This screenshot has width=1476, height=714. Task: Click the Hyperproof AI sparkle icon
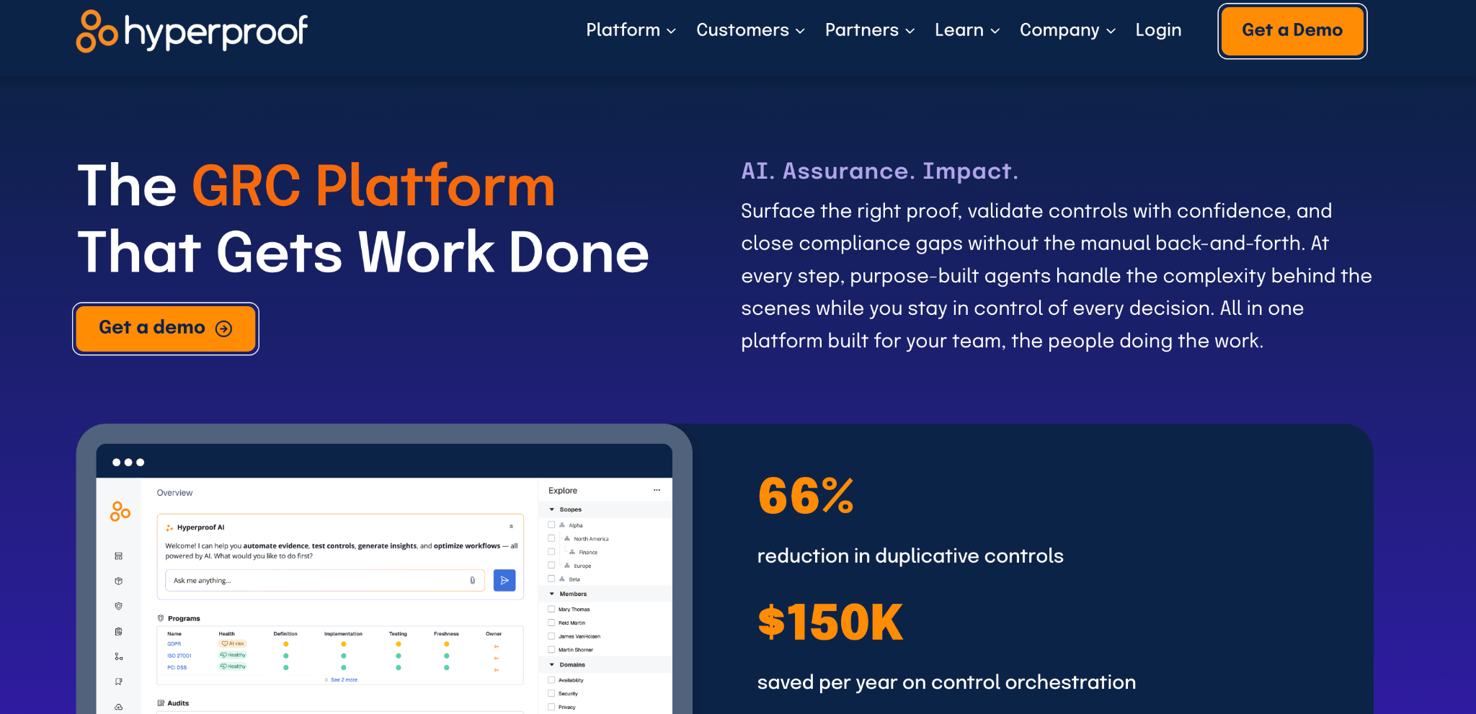click(x=169, y=527)
